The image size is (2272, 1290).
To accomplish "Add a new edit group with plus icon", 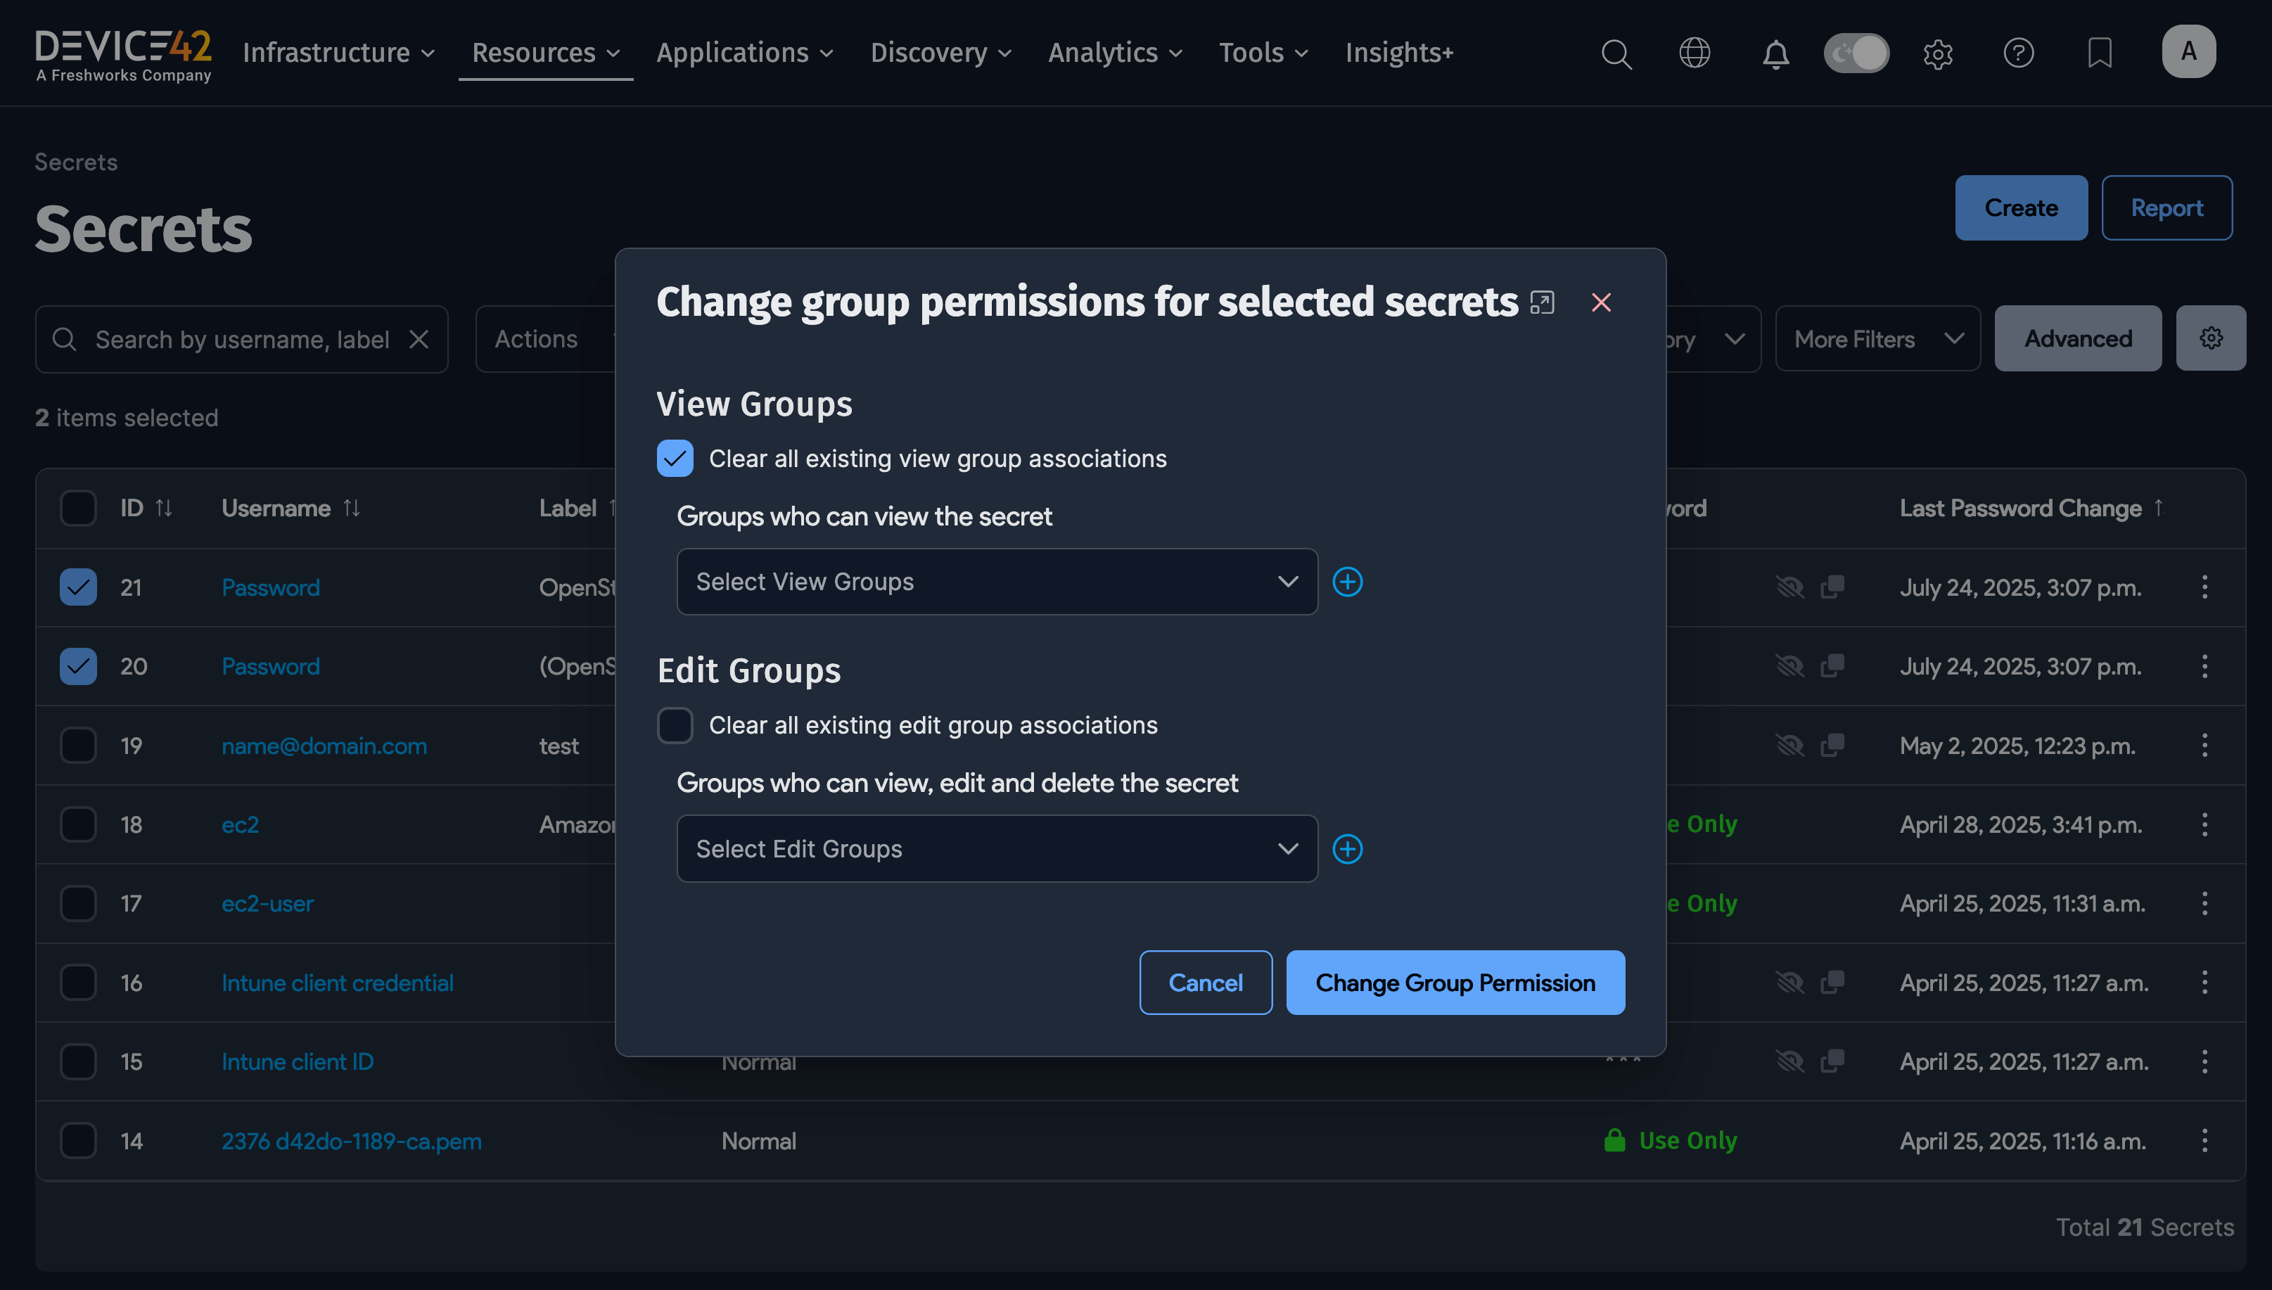I will (1347, 849).
